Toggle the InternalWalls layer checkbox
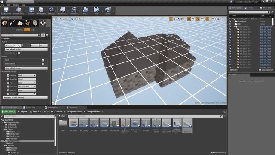Viewport: 275px width, 155px height. coord(43,64)
